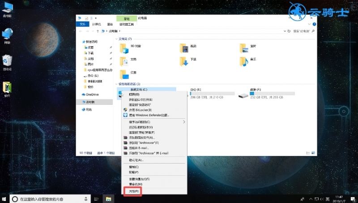Click the Back navigation arrow
The image size is (358, 203).
tap(81, 31)
